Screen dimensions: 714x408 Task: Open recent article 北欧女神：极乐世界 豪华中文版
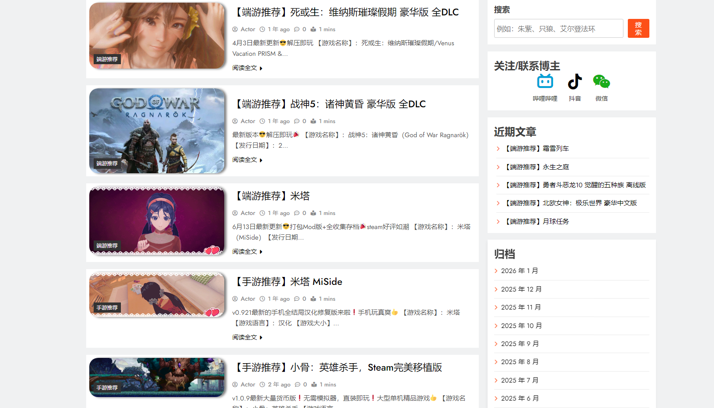[x=570, y=203]
